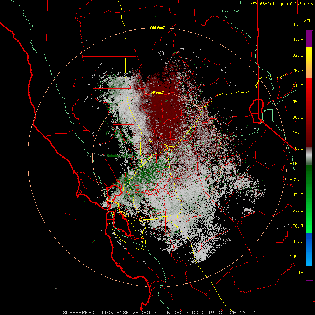Click the 76.7 legend value
315x315 pixels.
coord(298,70)
